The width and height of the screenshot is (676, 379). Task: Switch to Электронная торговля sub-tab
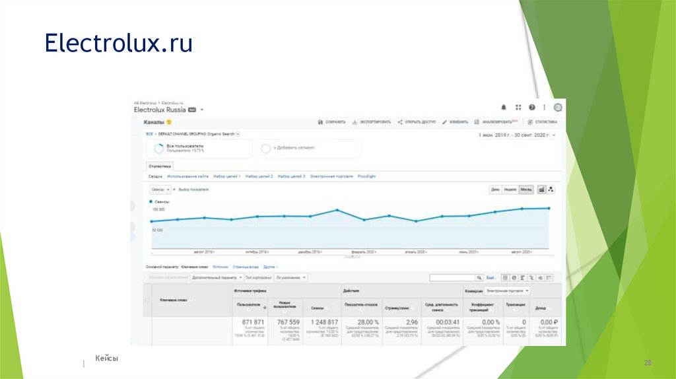click(x=331, y=176)
